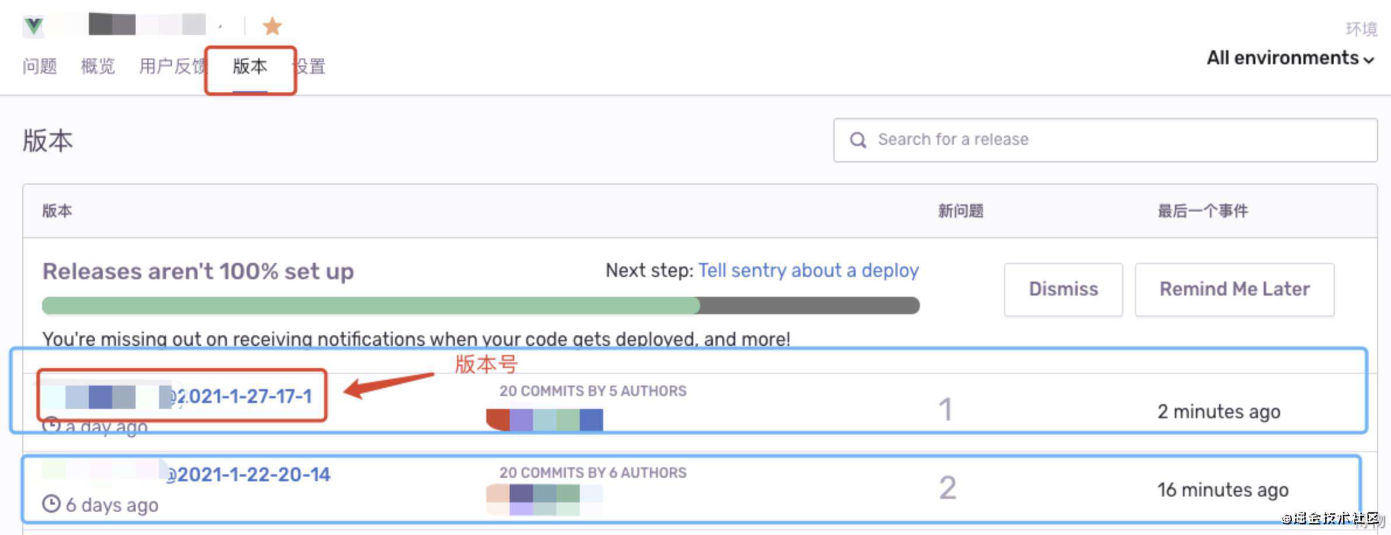
Task: Open the project name dropdown caret
Action: pyautogui.click(x=220, y=27)
